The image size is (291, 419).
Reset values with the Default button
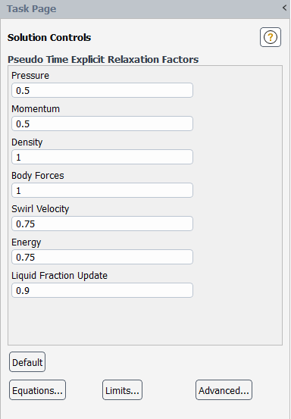tap(27, 362)
